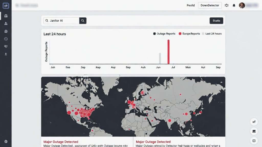
Task: Click the tall red bar in chart
Action: [168, 52]
